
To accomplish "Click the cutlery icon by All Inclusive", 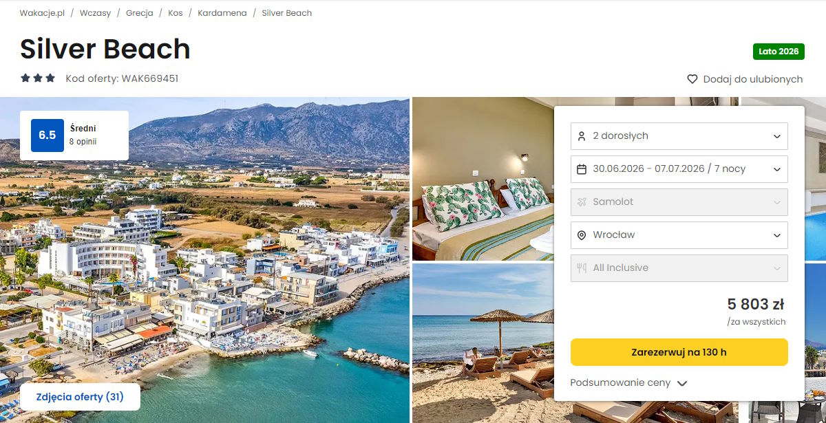I will [x=582, y=268].
